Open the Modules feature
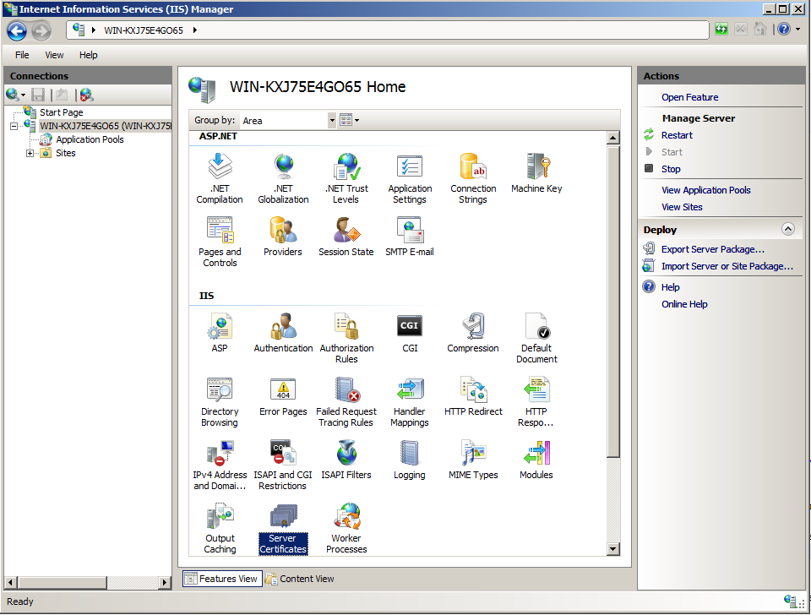 (536, 460)
